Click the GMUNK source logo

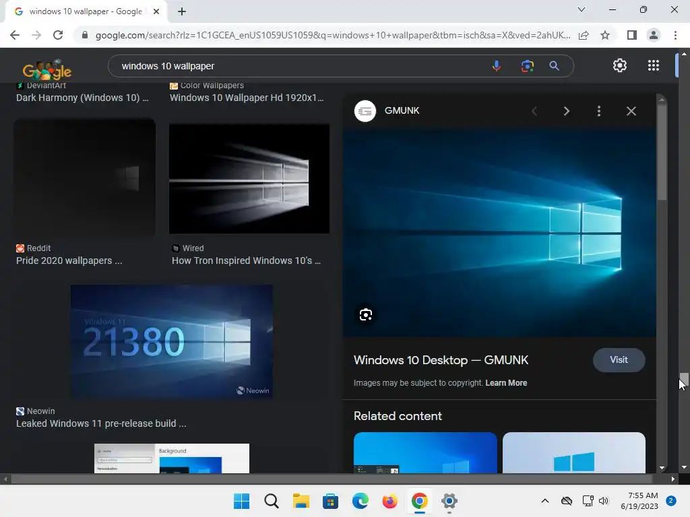click(365, 111)
